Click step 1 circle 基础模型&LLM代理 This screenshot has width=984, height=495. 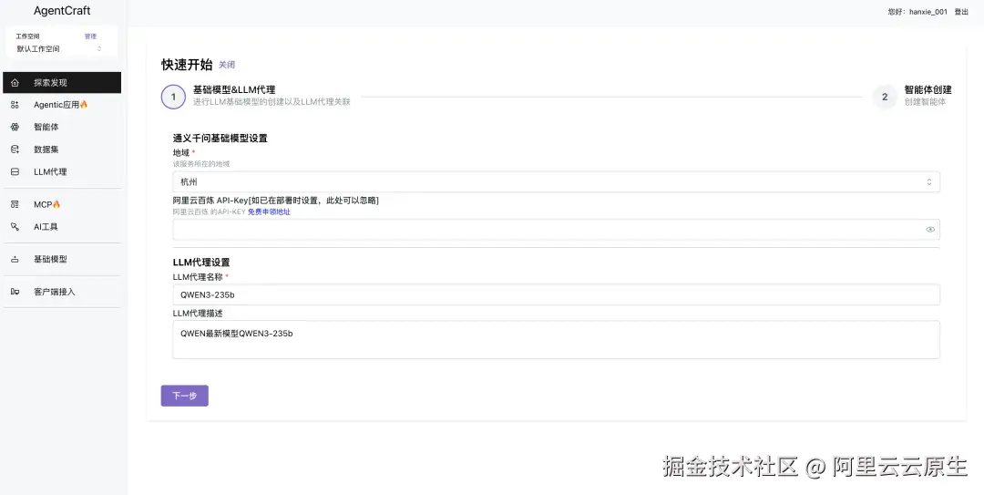(173, 98)
